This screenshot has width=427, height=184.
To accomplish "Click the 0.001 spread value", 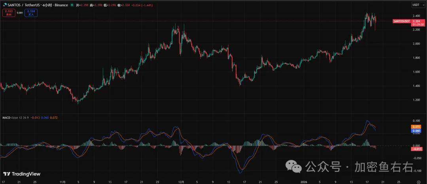I will tap(20, 13).
